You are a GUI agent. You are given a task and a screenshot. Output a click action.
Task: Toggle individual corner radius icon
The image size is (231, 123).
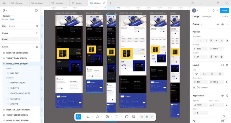[x=227, y=105]
